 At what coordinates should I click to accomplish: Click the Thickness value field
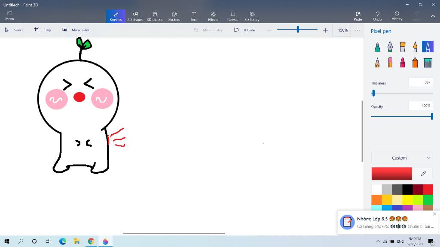tap(421, 82)
